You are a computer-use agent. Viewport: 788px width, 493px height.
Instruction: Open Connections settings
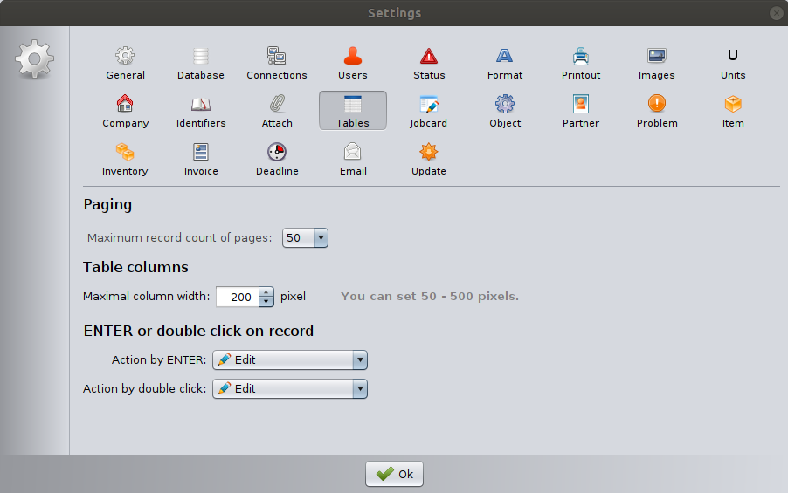[277, 63]
